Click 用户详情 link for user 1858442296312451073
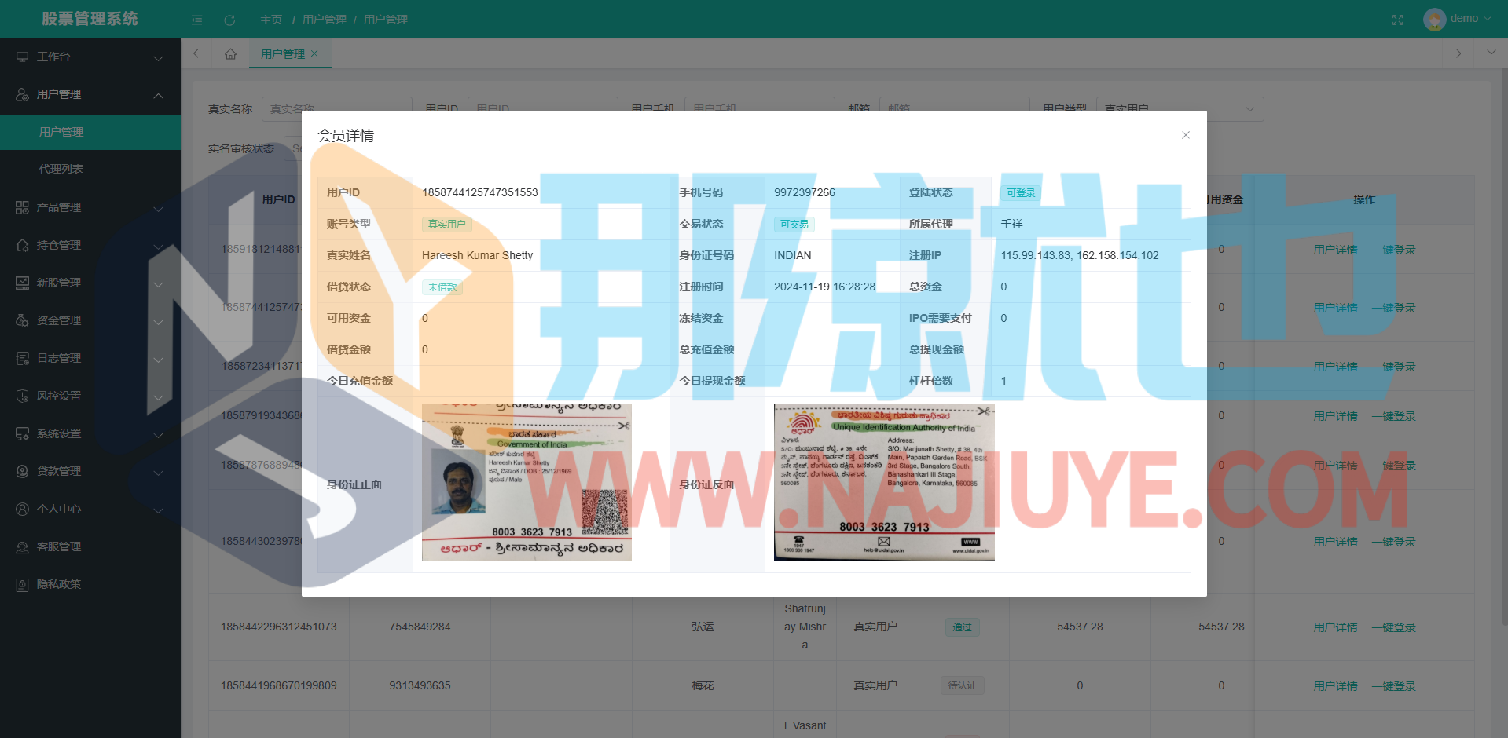This screenshot has width=1508, height=738. click(x=1335, y=627)
